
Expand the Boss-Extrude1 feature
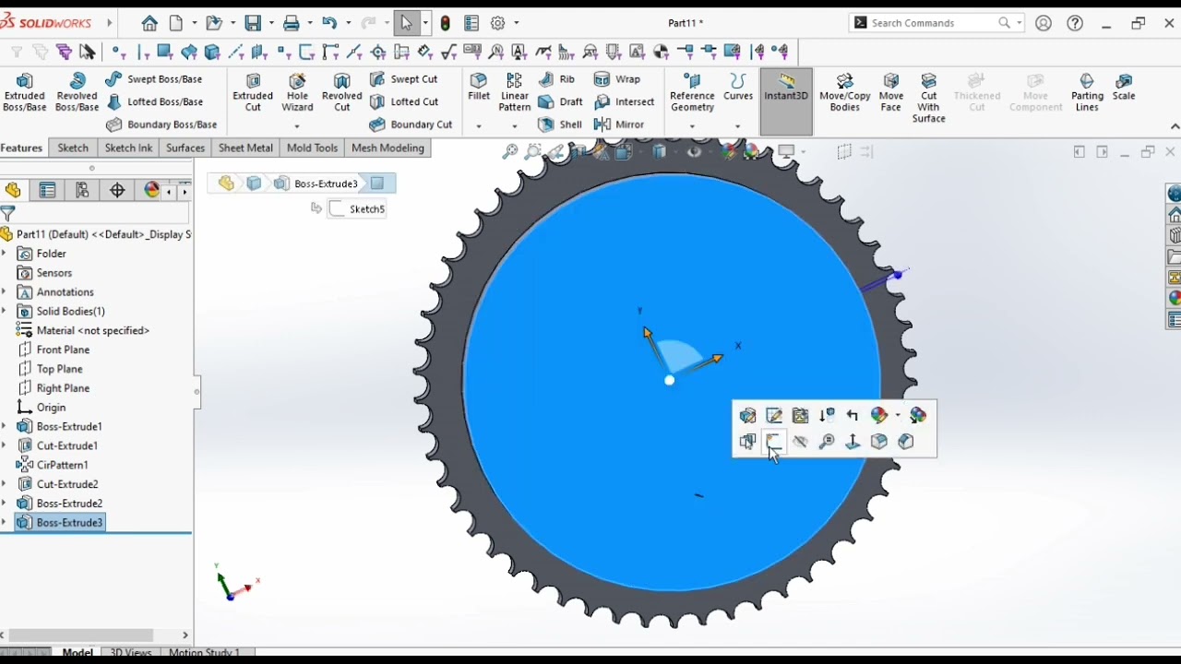click(5, 426)
